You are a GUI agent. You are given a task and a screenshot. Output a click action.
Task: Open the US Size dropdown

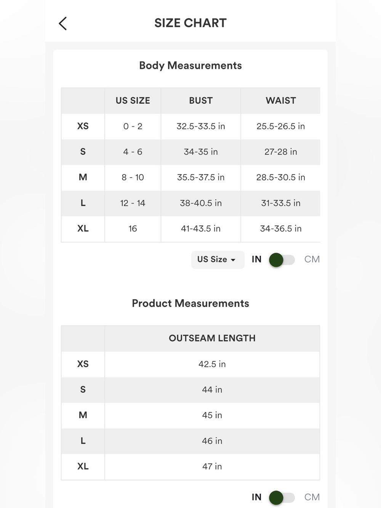pos(218,260)
